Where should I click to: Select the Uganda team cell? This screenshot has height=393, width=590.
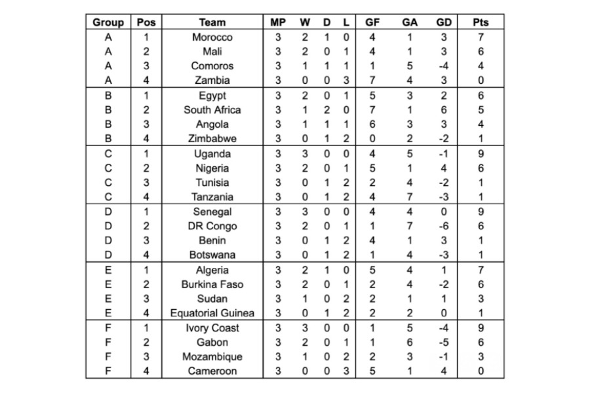[x=212, y=154]
